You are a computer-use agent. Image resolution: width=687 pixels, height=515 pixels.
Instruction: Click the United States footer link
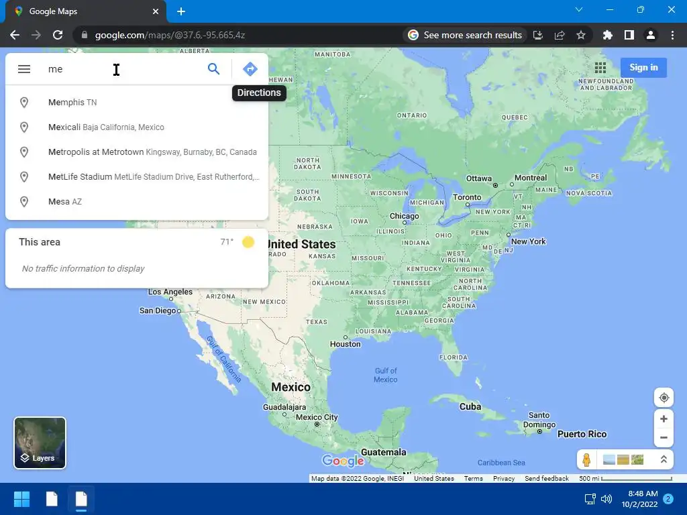pyautogui.click(x=434, y=479)
